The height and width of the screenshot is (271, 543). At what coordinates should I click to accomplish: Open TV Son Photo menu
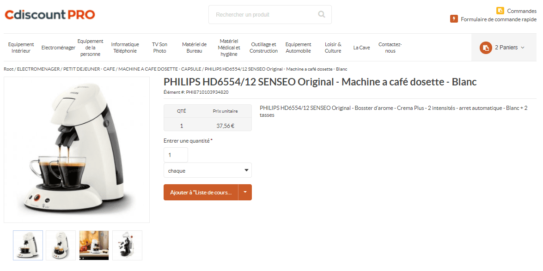click(159, 48)
